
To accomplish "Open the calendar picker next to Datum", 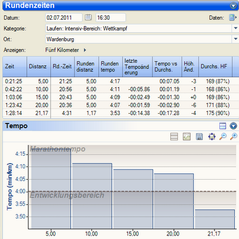I will coord(88,17).
